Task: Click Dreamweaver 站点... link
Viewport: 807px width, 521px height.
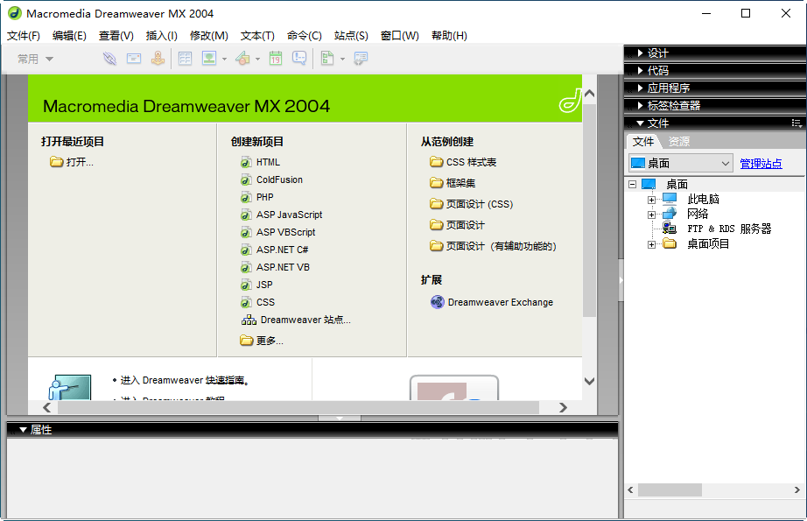Action: (x=296, y=320)
